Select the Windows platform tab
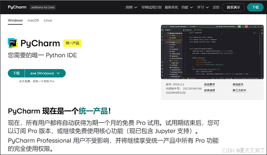 15,20
